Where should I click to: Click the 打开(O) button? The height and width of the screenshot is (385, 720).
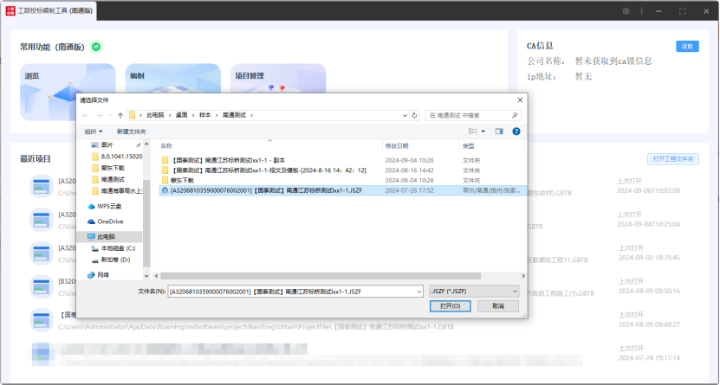[x=450, y=306]
